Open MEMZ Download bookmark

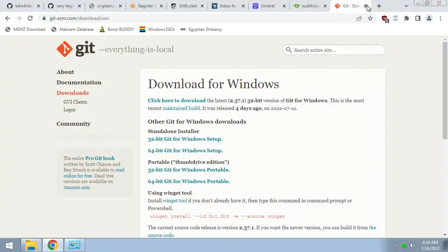(25, 29)
